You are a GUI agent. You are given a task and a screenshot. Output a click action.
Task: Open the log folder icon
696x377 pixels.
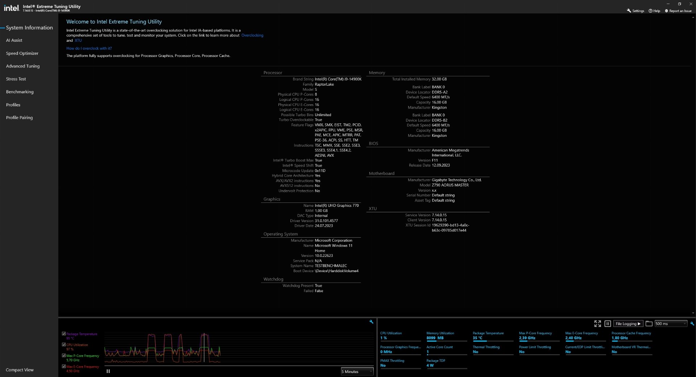tap(649, 324)
